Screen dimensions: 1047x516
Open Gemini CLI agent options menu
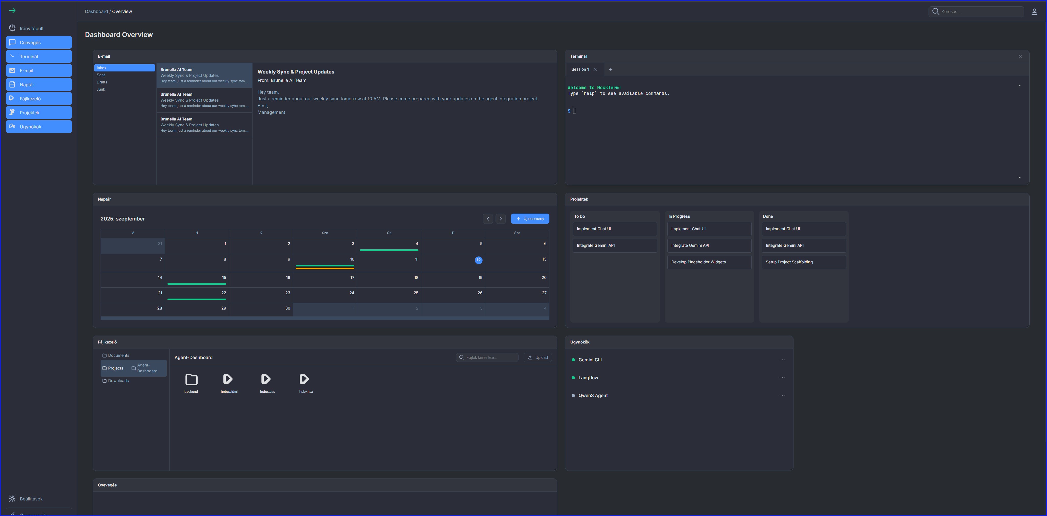click(782, 360)
